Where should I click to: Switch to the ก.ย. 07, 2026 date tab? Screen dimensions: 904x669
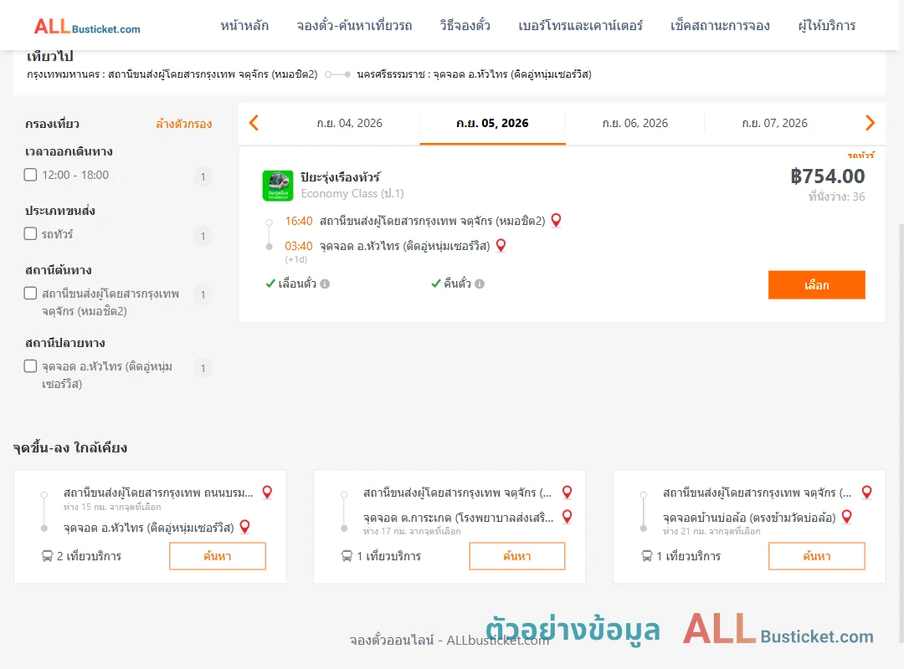coord(774,123)
